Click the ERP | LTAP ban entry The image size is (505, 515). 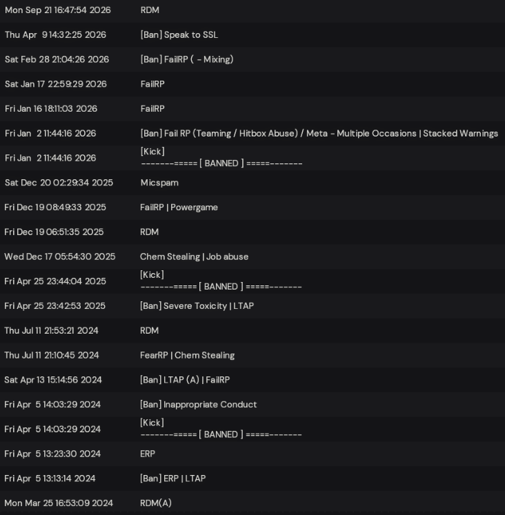253,478
